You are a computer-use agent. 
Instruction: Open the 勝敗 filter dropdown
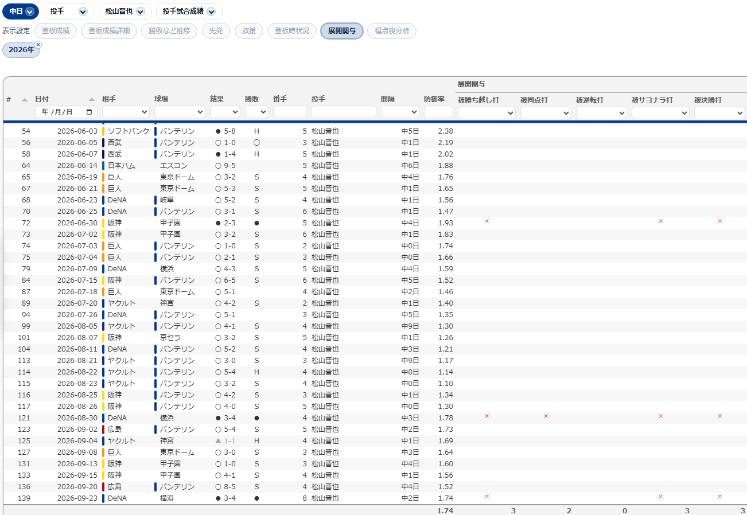coord(256,112)
